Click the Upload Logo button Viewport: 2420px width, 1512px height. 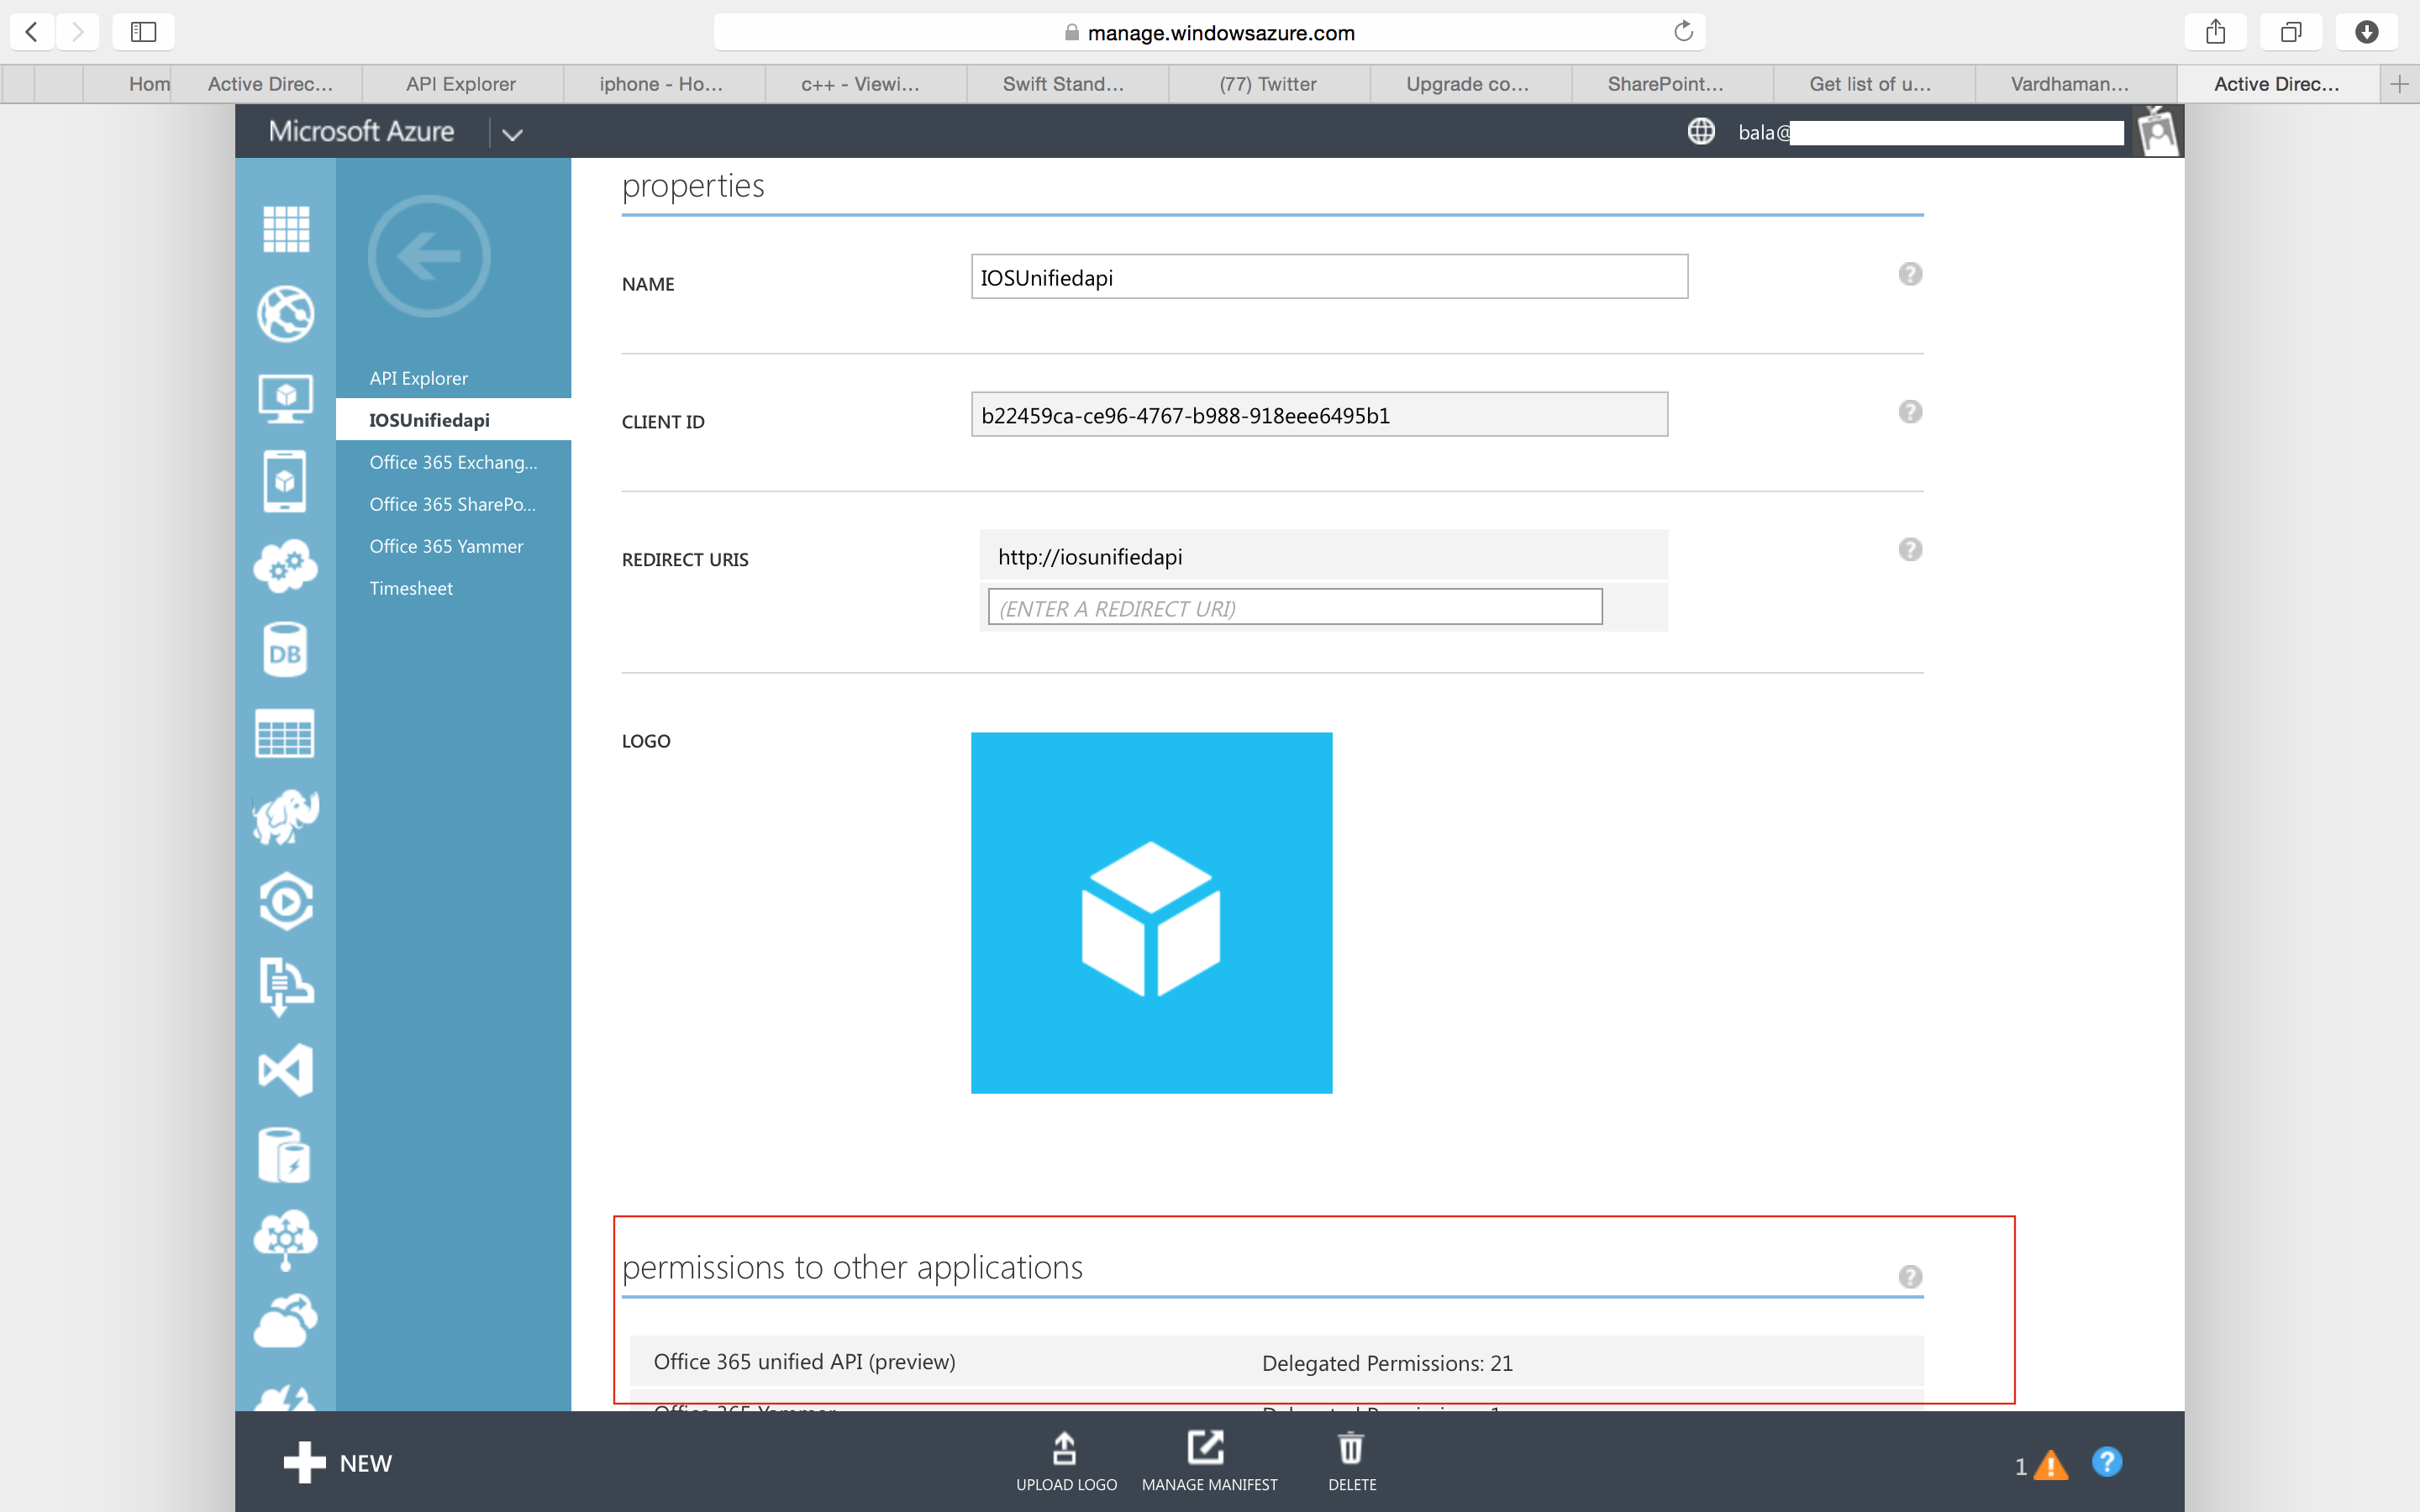pyautogui.click(x=1066, y=1461)
